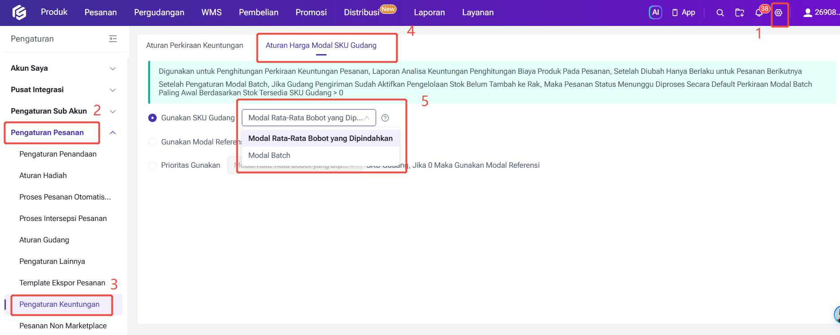Click the Pengaturan Sub Akun heading

pos(49,111)
